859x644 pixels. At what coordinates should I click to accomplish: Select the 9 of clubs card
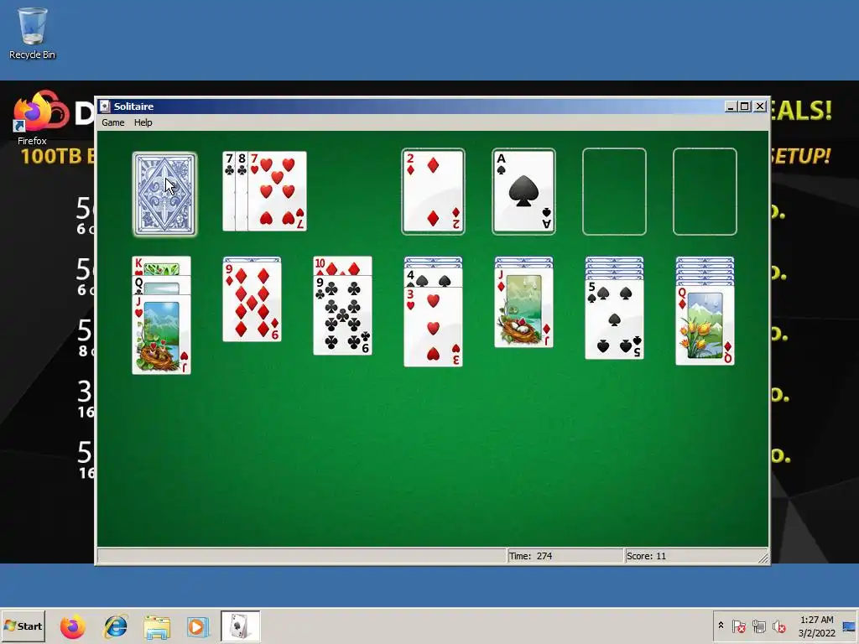(342, 315)
